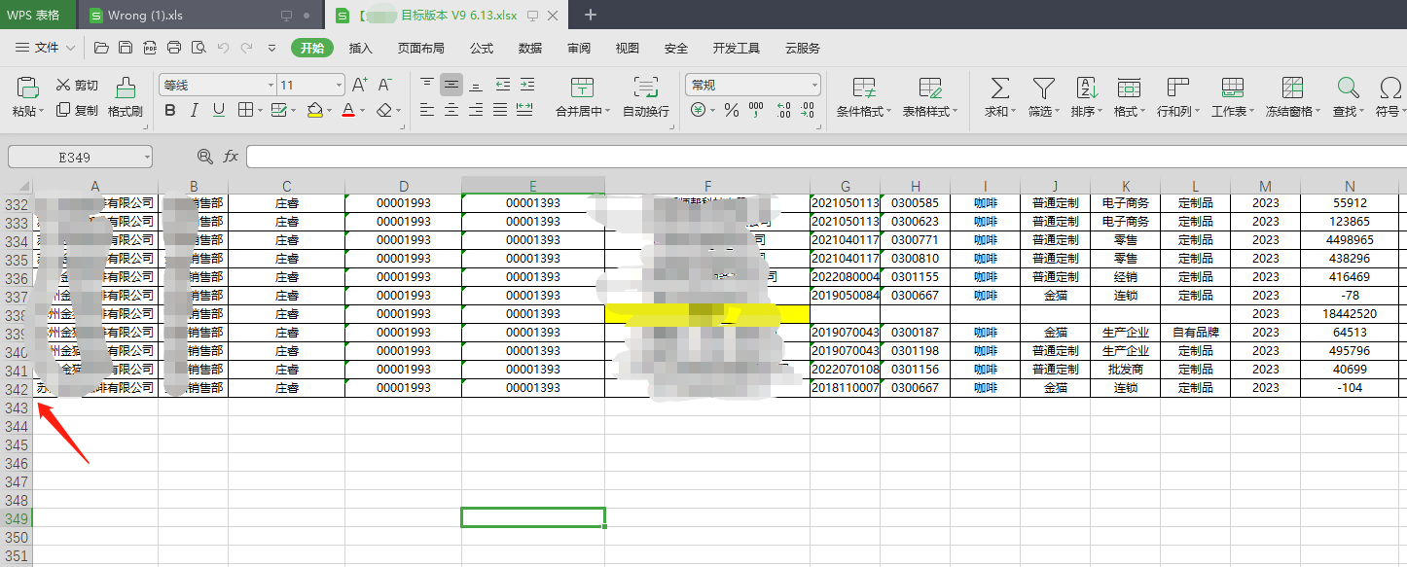
Task: Undo the last action
Action: coord(223,48)
